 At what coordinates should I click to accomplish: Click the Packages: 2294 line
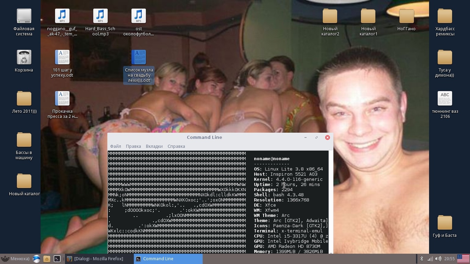[x=273, y=190]
